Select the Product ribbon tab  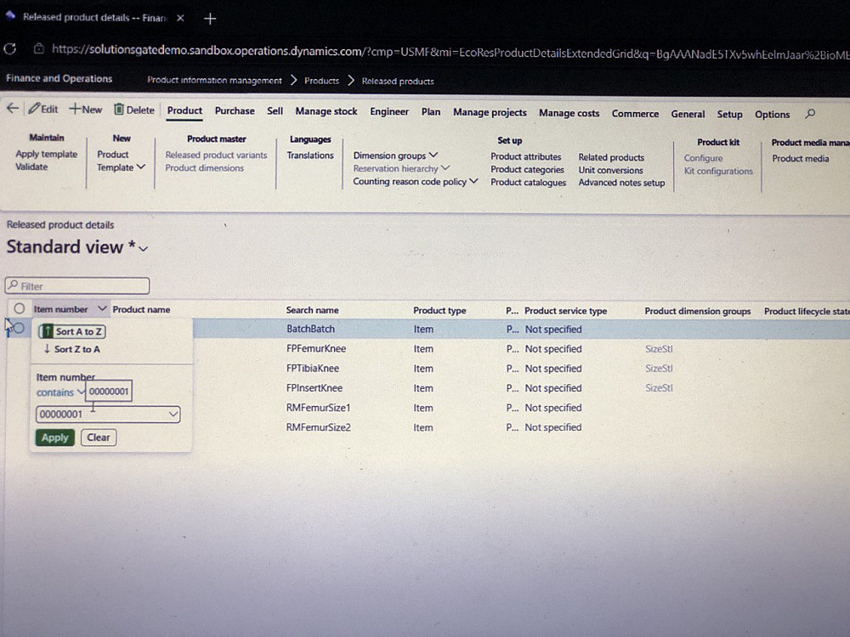[x=184, y=110]
